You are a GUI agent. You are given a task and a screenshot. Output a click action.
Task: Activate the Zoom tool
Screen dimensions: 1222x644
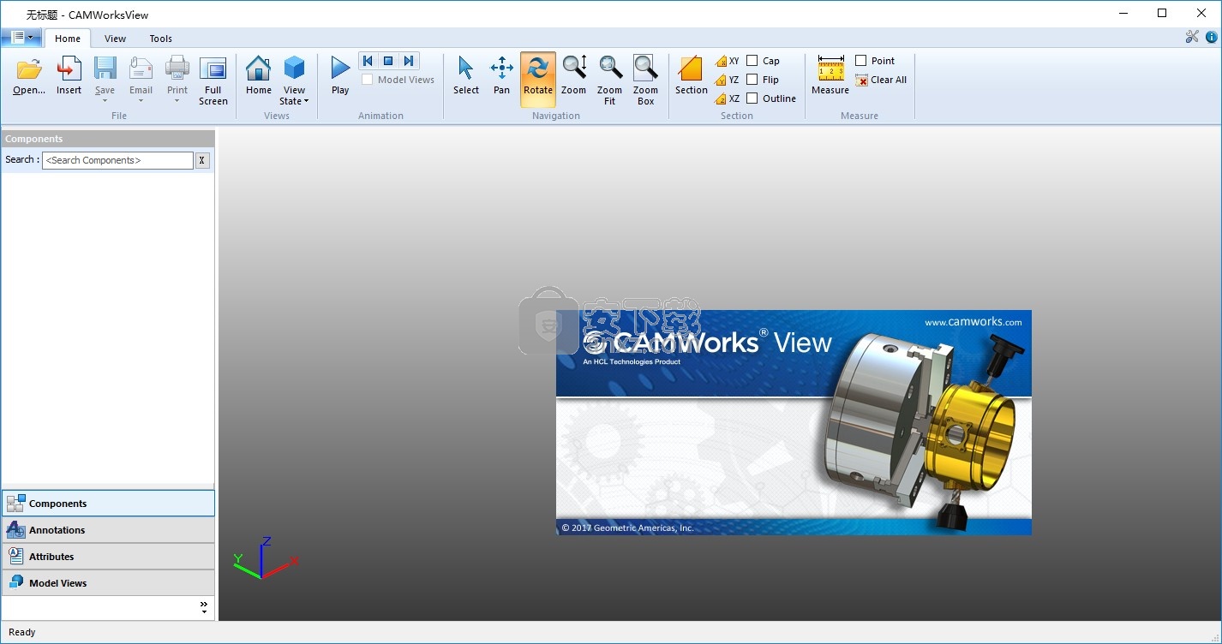point(574,75)
